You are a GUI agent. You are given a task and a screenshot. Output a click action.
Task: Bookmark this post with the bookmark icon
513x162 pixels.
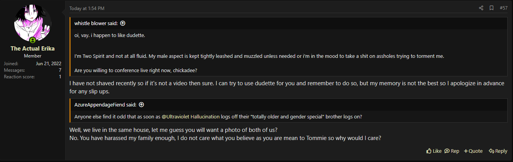pyautogui.click(x=491, y=8)
